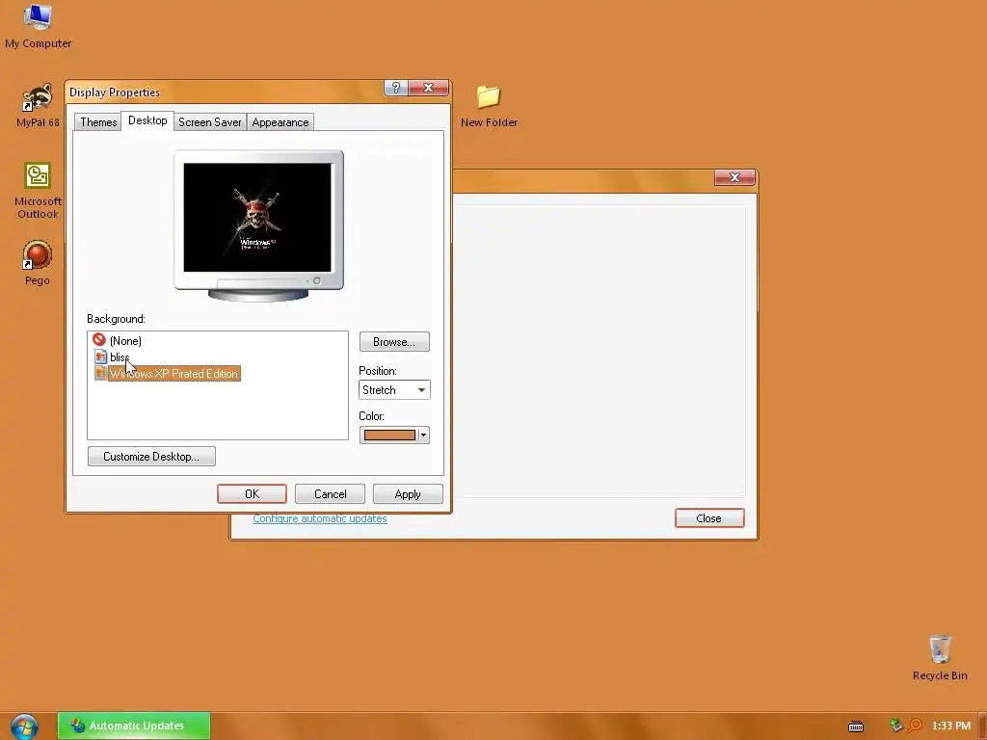Click the system tray clock 1:33 PM
Image resolution: width=987 pixels, height=740 pixels.
pos(951,726)
